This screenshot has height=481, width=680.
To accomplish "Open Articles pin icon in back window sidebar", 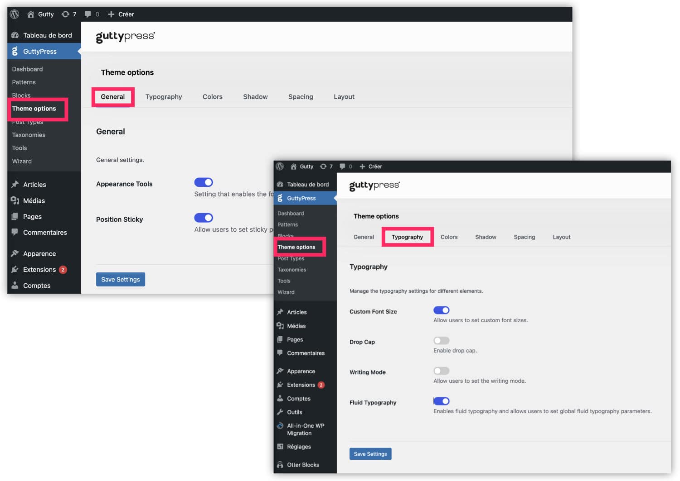I will pos(15,184).
